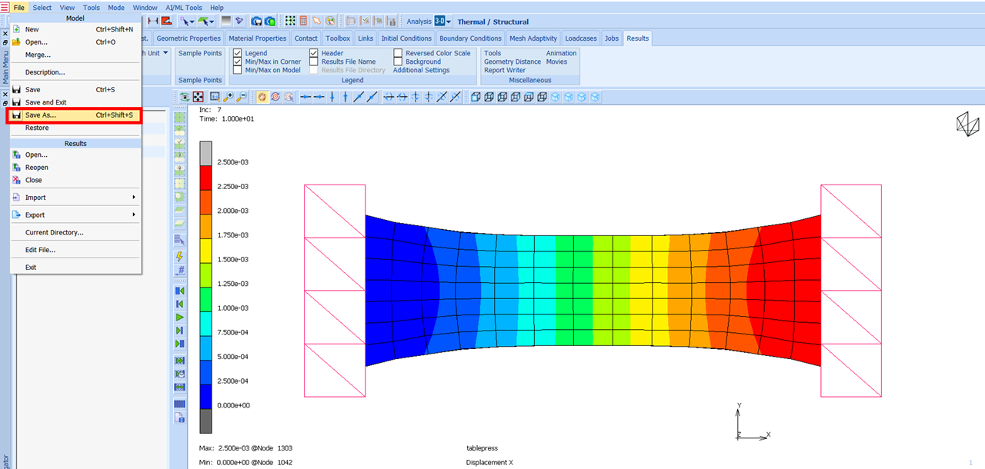Click the Report Writer link
Image resolution: width=985 pixels, height=469 pixels.
505,70
